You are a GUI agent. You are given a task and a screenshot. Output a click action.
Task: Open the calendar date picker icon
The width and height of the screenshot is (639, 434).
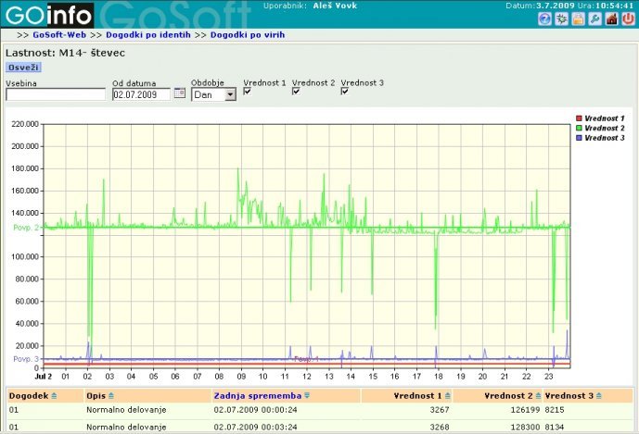(180, 93)
